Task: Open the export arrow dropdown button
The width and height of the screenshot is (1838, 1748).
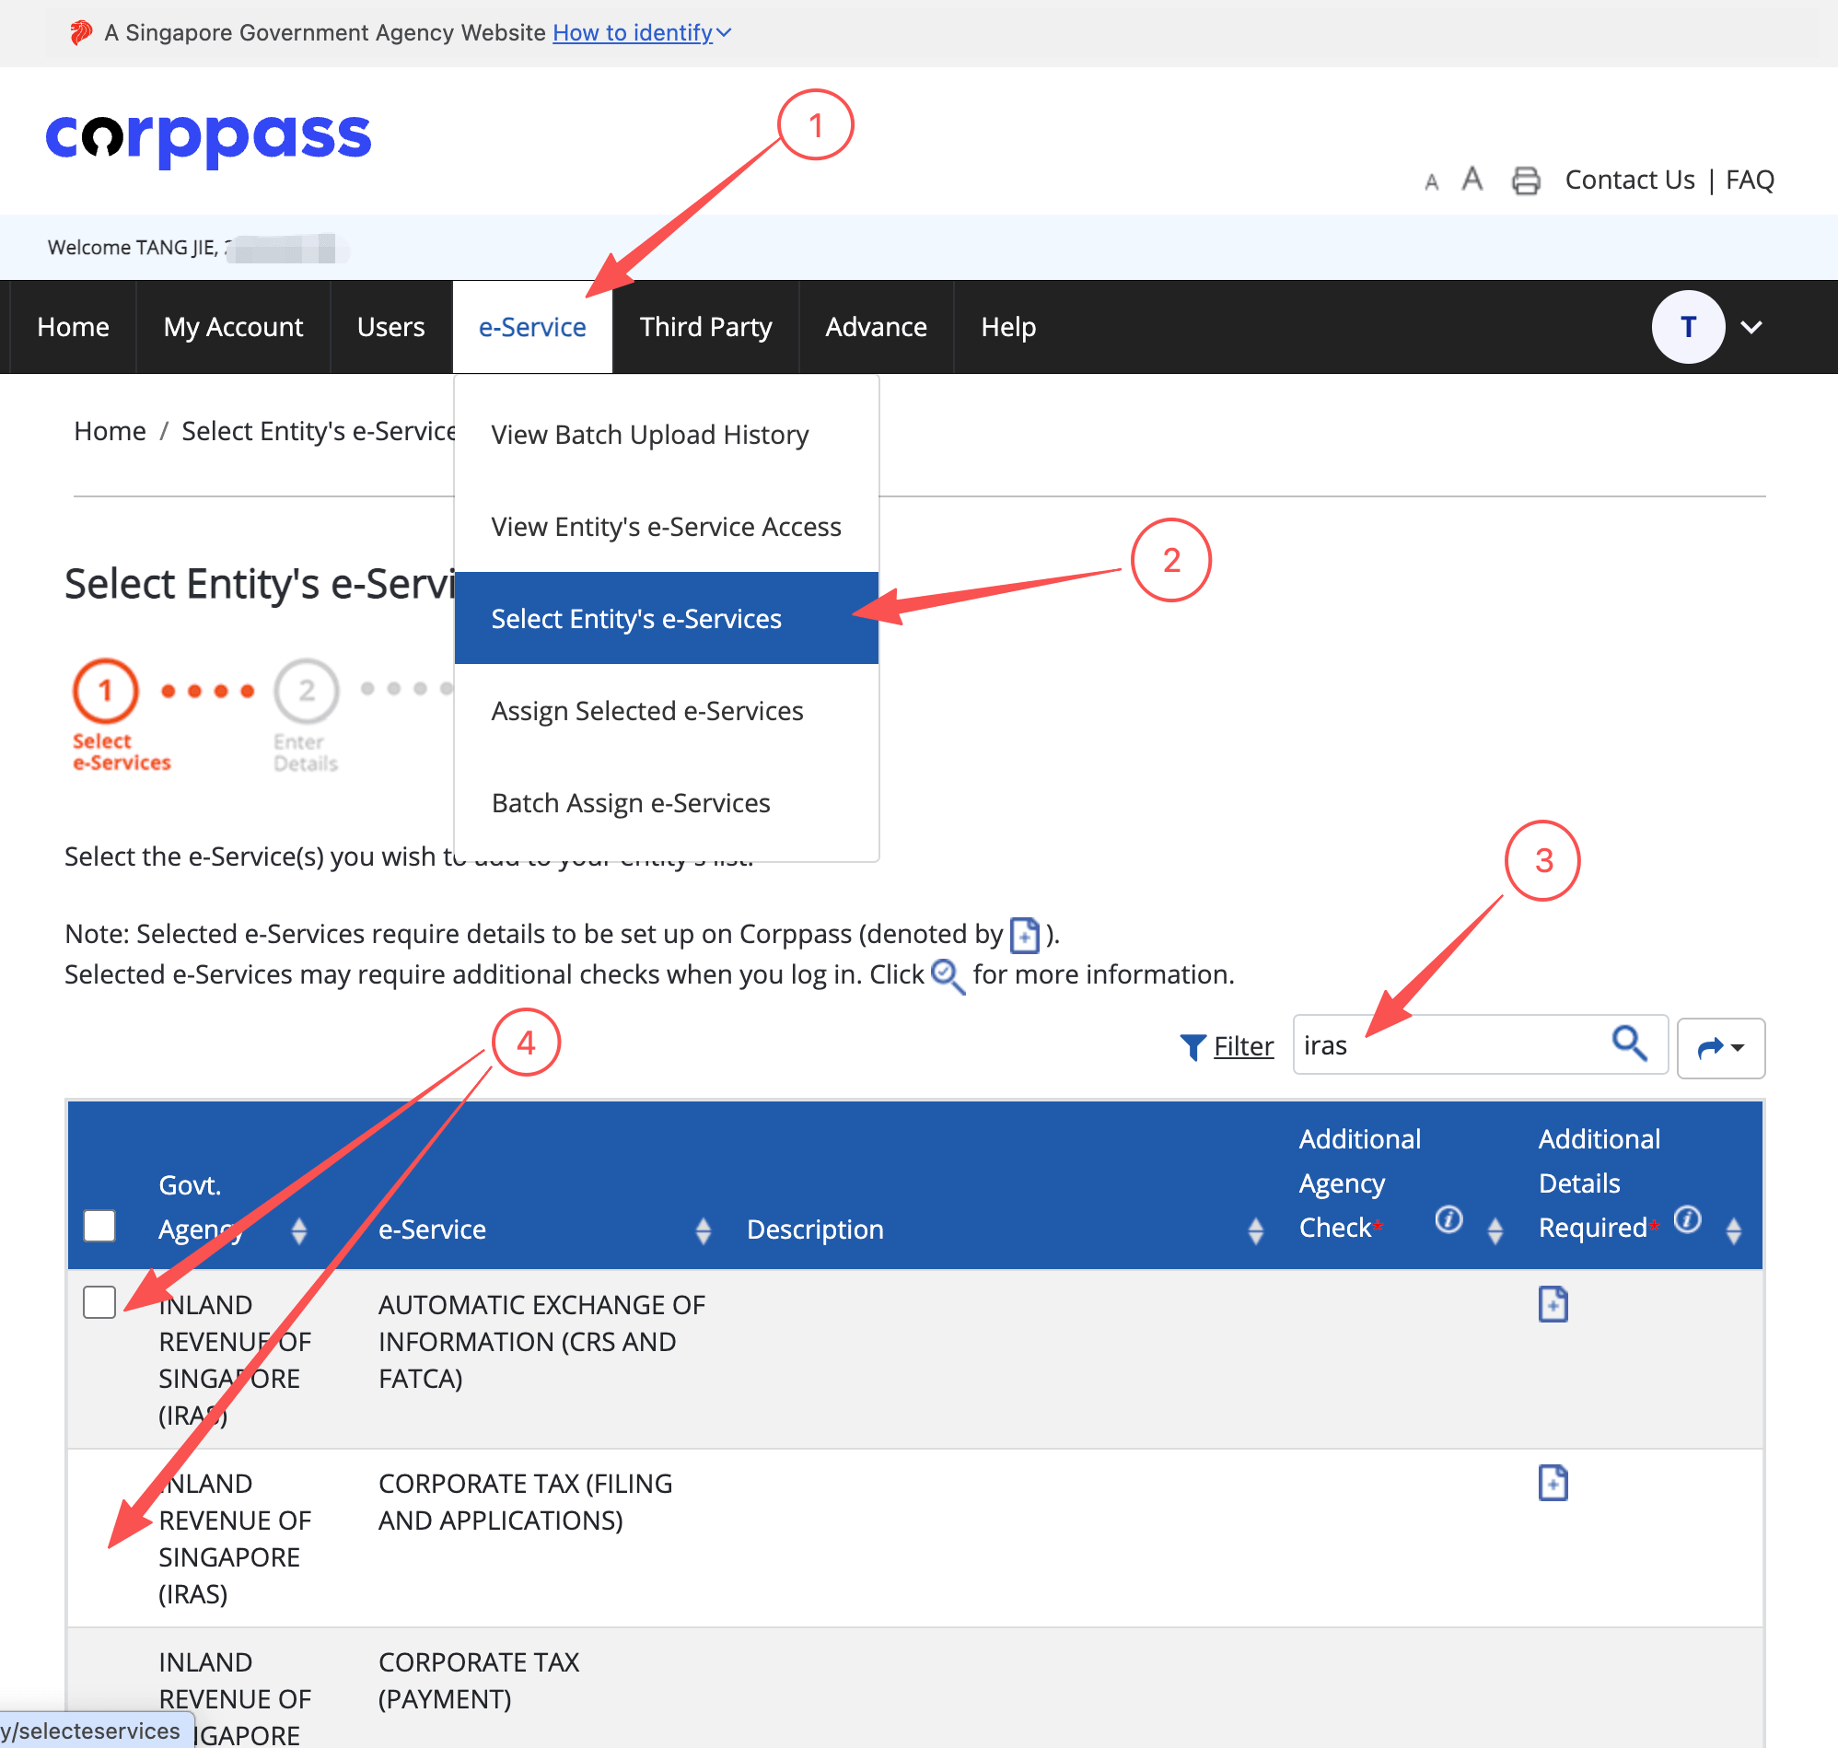Action: click(1720, 1047)
